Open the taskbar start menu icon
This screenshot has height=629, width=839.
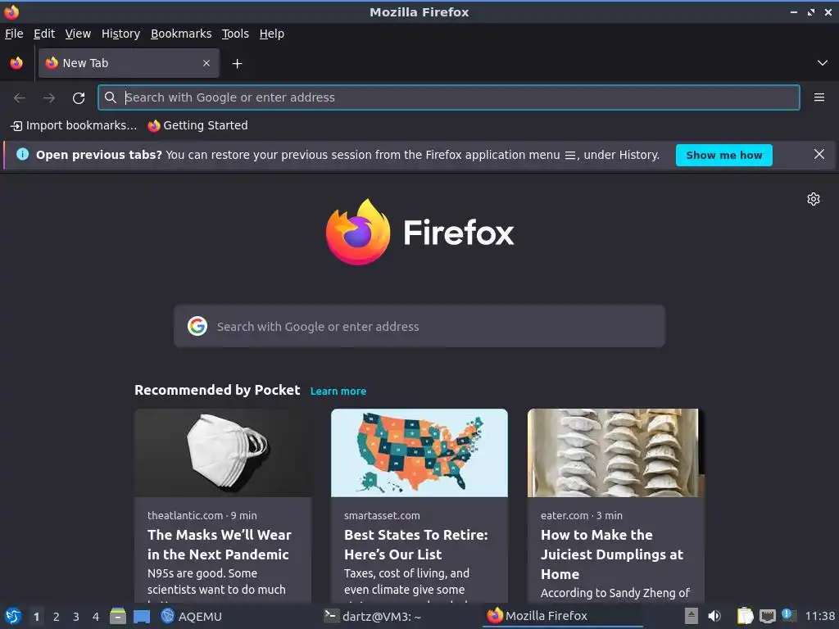pyautogui.click(x=13, y=616)
